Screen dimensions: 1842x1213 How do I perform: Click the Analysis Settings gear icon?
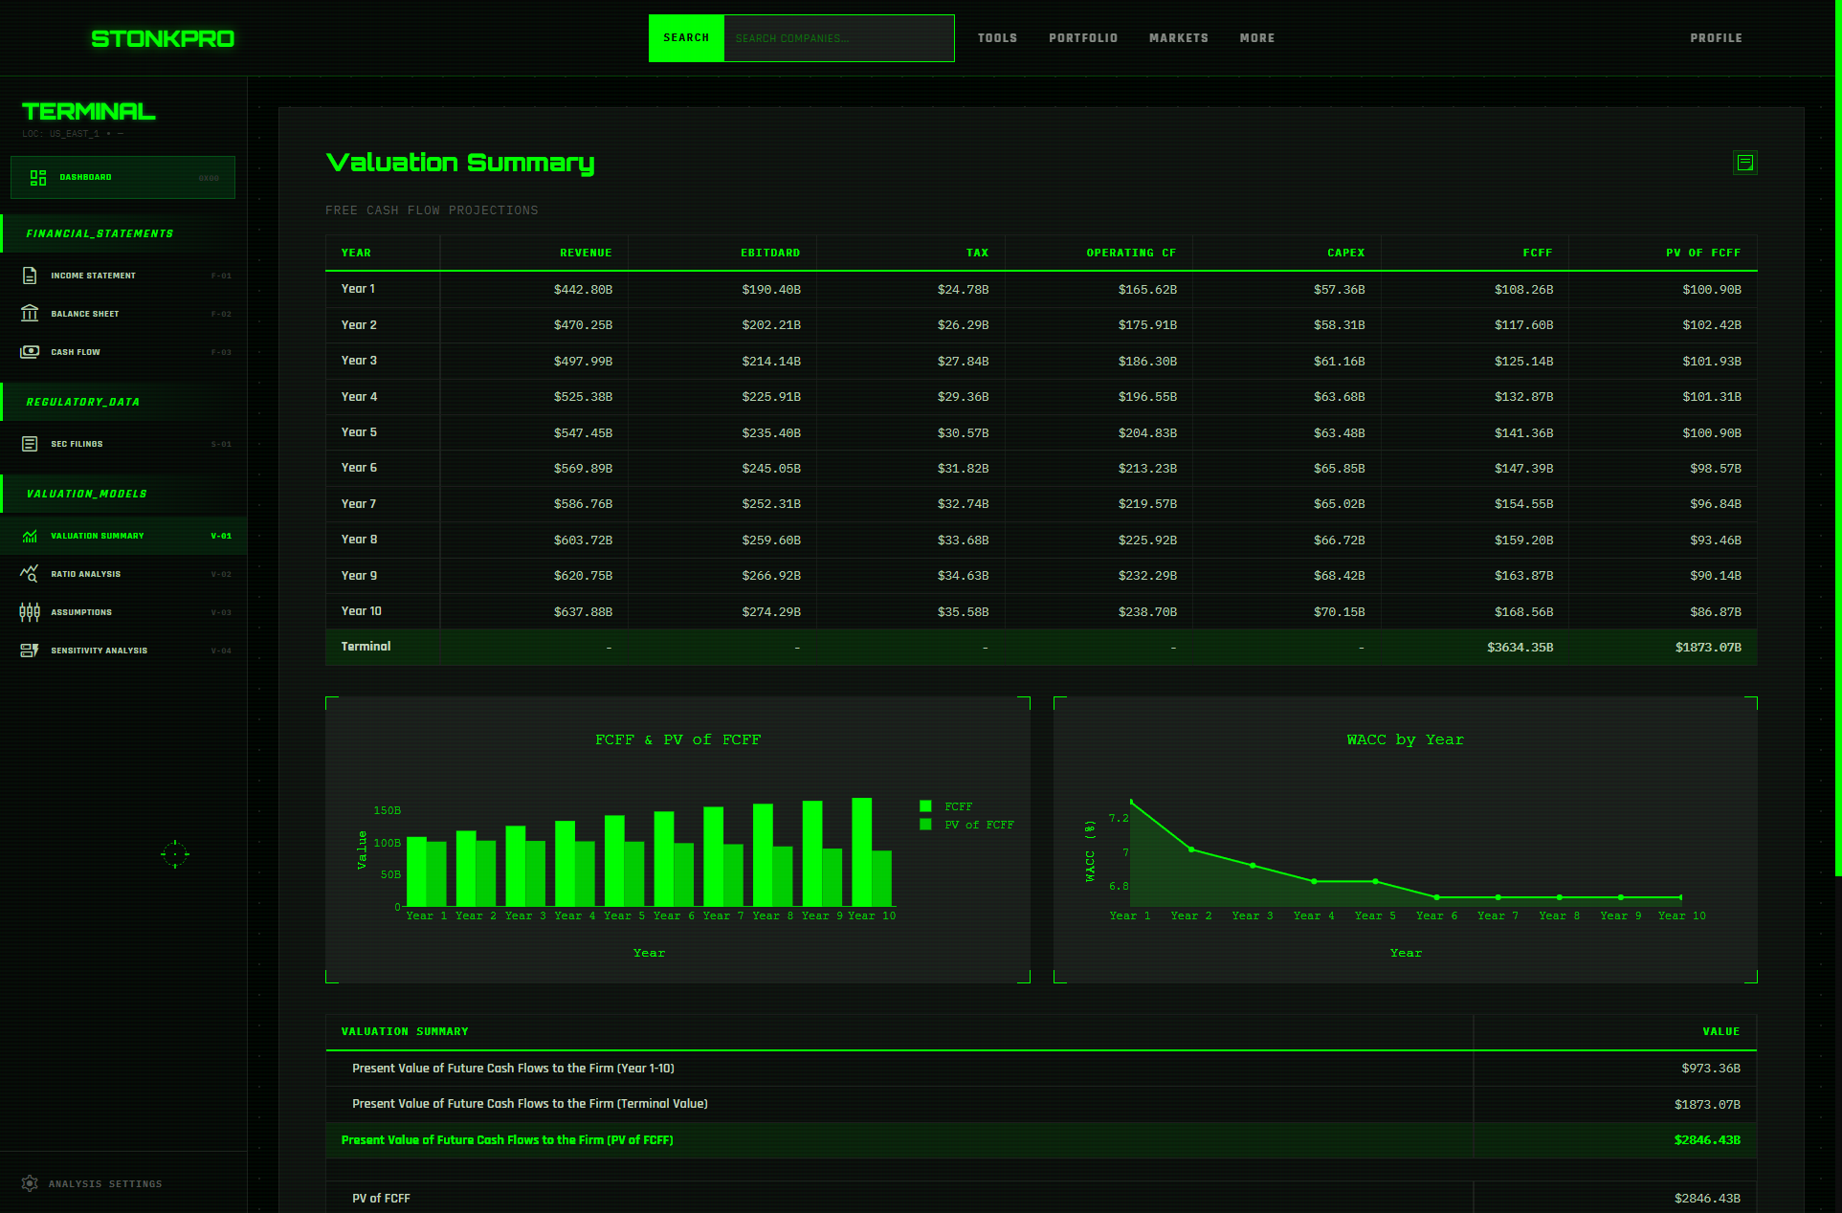coord(30,1183)
